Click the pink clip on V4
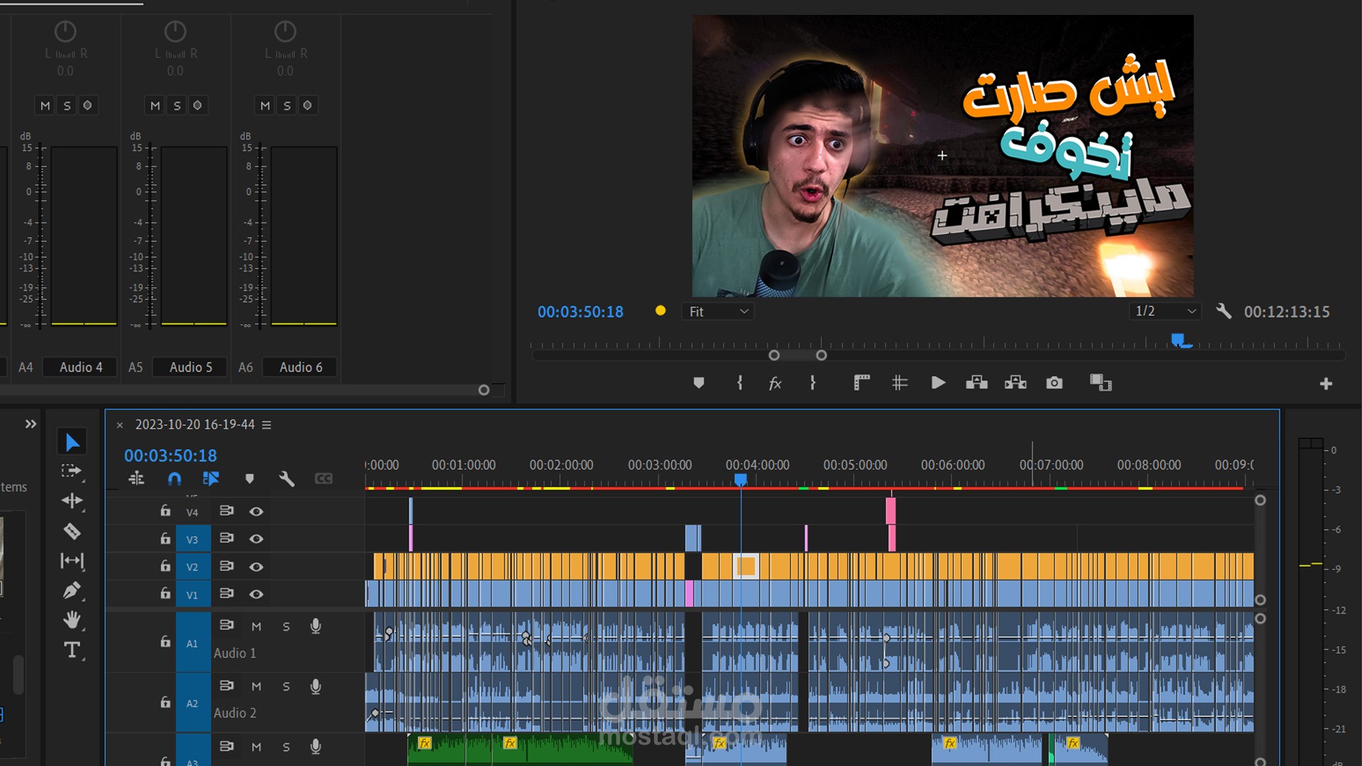Viewport: 1362px width, 766px height. pos(890,511)
